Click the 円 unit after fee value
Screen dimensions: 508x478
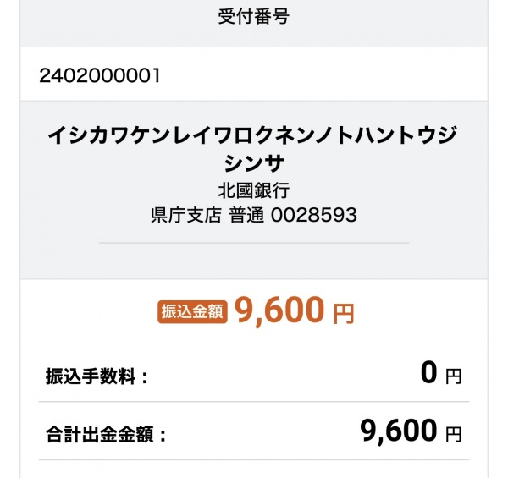pos(453,376)
